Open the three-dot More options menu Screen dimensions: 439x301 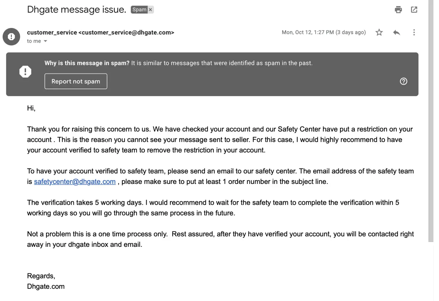pyautogui.click(x=414, y=32)
